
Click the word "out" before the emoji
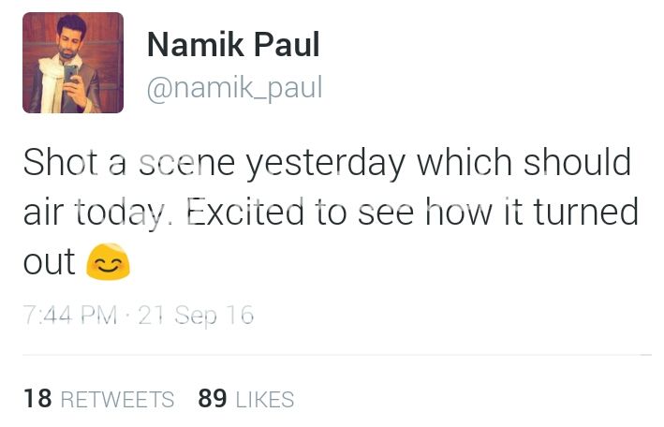click(49, 263)
